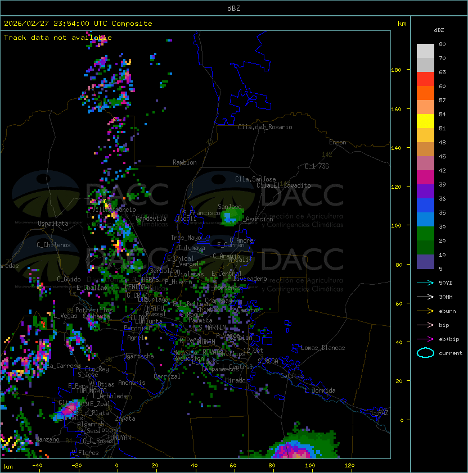Select the light gray 70-80 dBZ swatch
The height and width of the screenshot is (473, 468).
click(x=425, y=51)
